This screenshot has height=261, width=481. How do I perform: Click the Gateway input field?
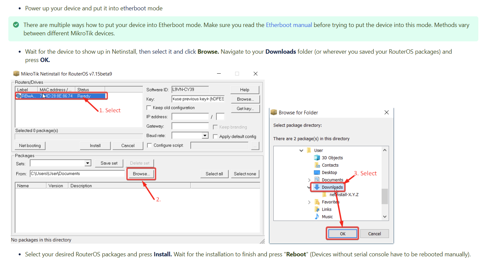tap(190, 126)
